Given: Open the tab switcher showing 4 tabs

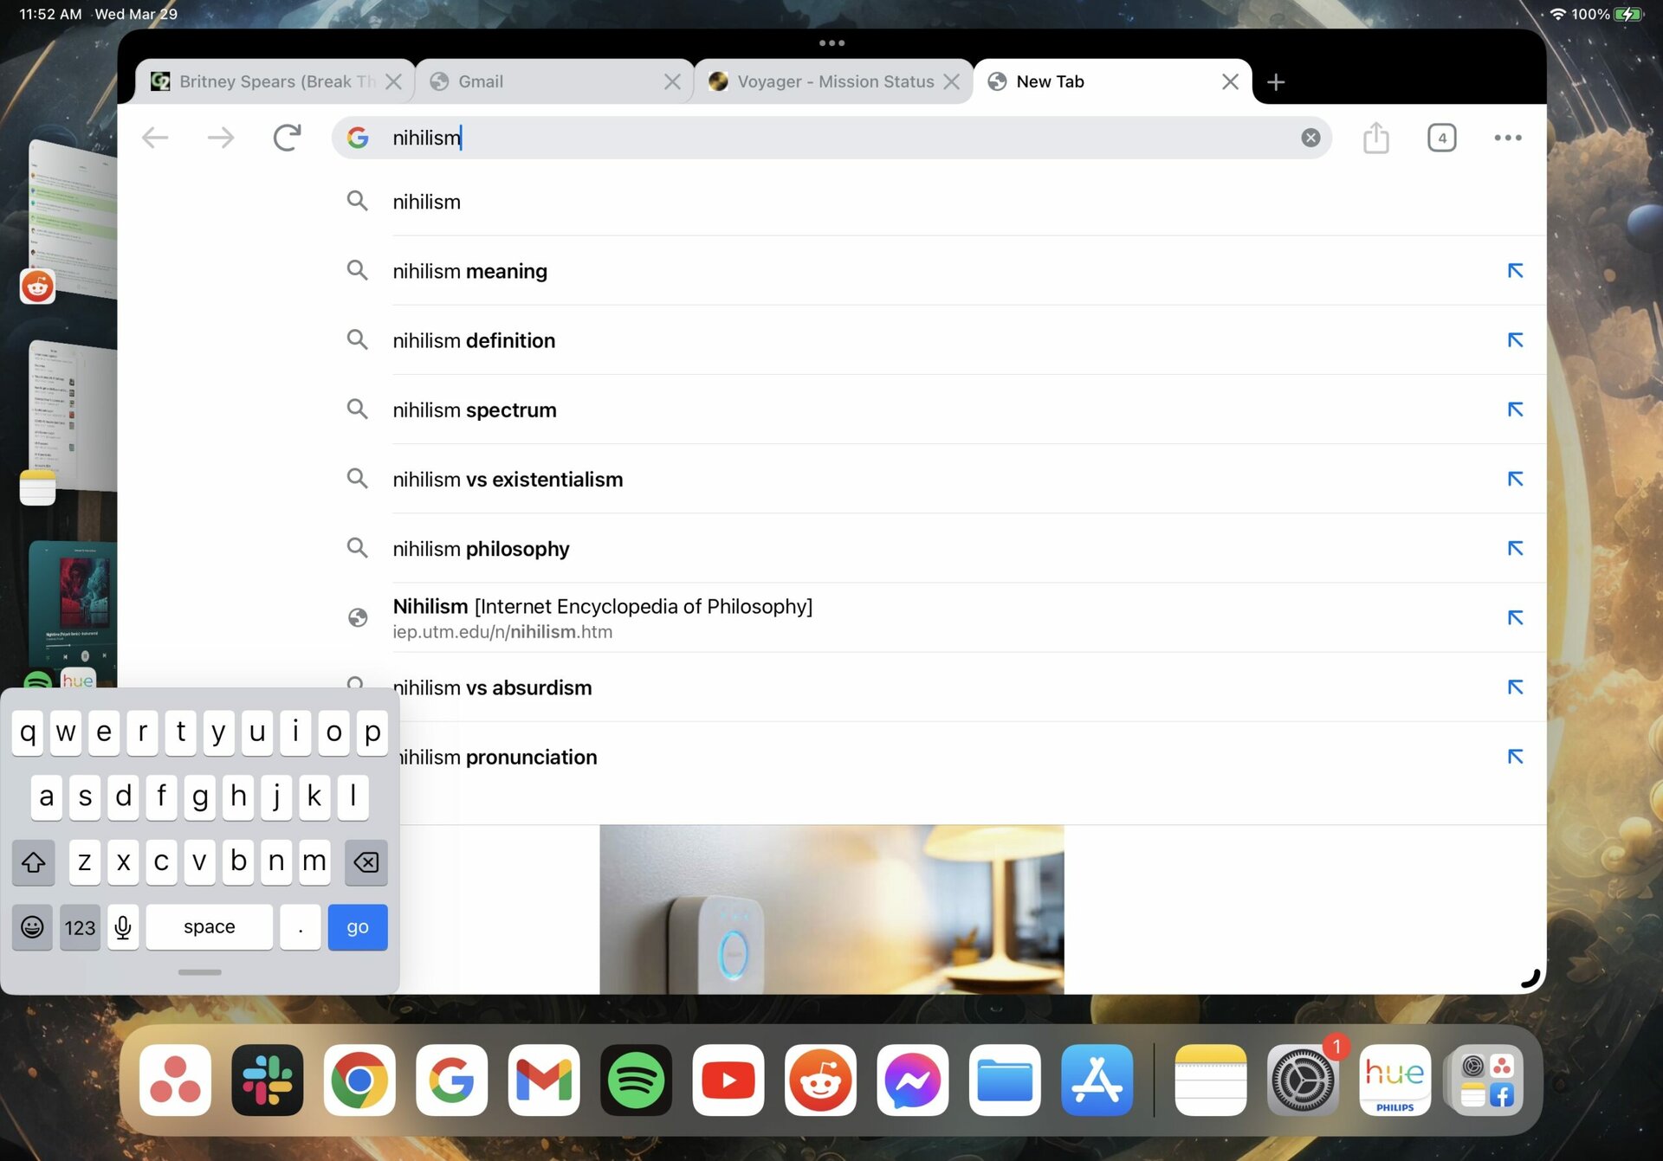Looking at the screenshot, I should pos(1441,137).
